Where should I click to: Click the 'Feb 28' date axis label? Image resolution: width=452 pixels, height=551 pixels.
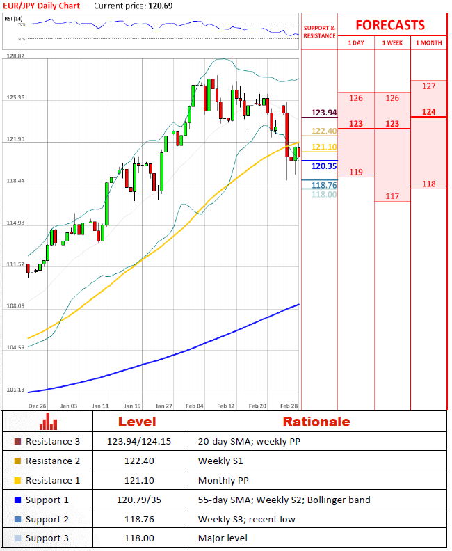coord(289,406)
